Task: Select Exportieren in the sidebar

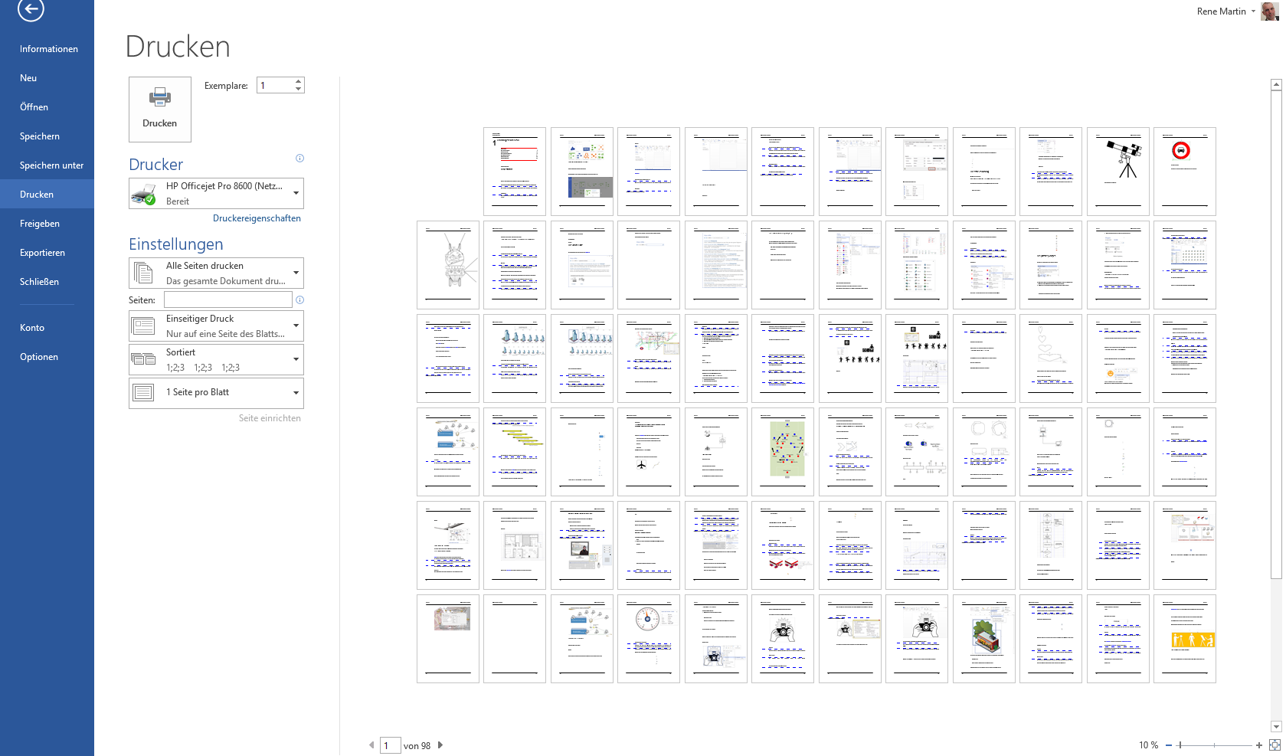Action: (x=42, y=253)
